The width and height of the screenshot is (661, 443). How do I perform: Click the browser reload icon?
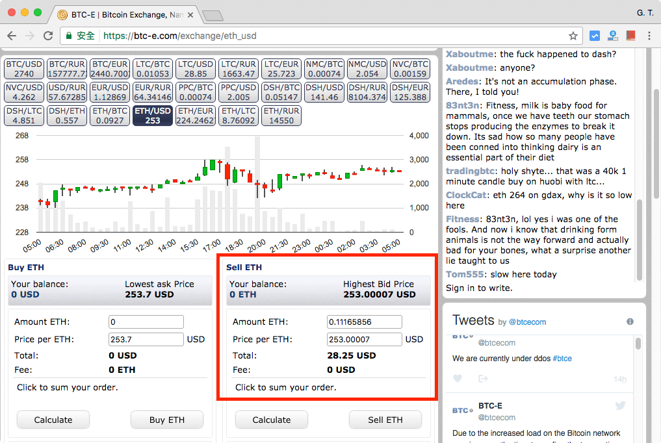pyautogui.click(x=48, y=36)
